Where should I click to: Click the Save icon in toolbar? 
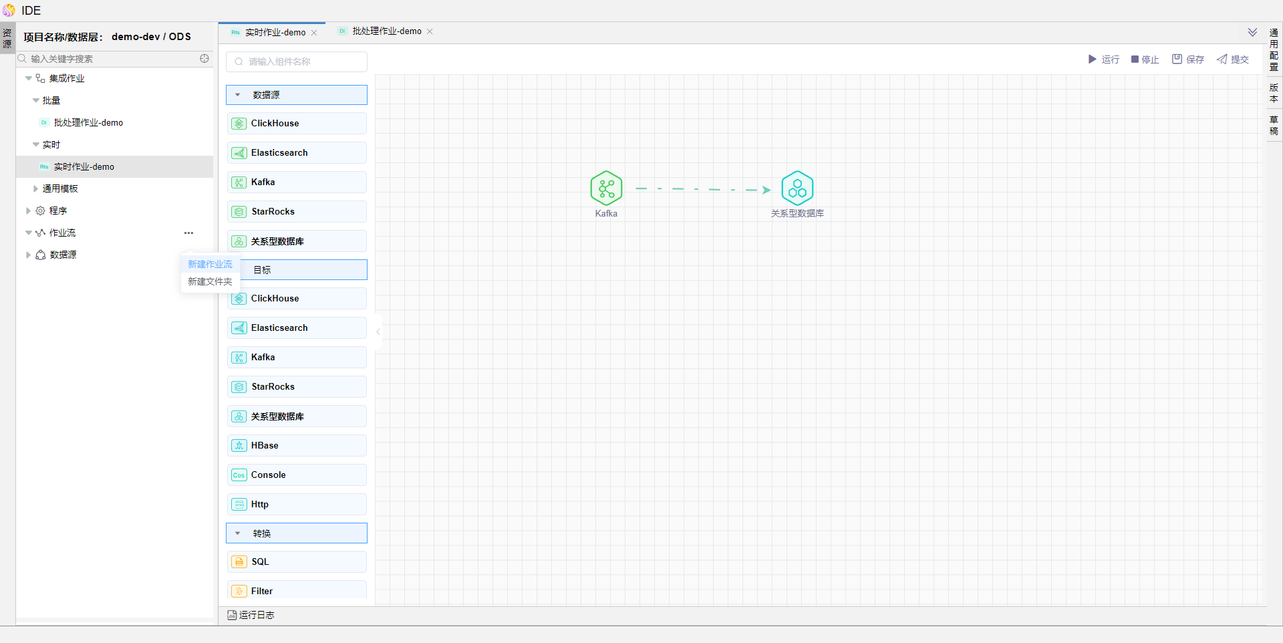(1177, 59)
